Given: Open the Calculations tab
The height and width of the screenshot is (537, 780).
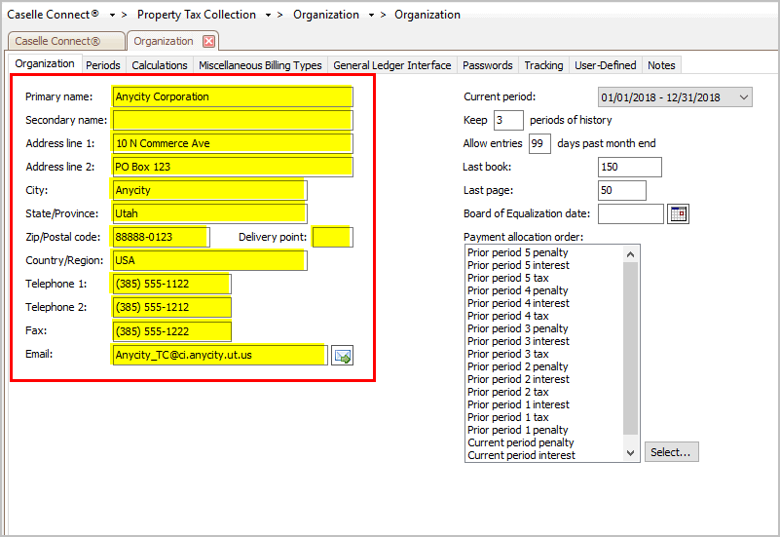Looking at the screenshot, I should coord(160,65).
